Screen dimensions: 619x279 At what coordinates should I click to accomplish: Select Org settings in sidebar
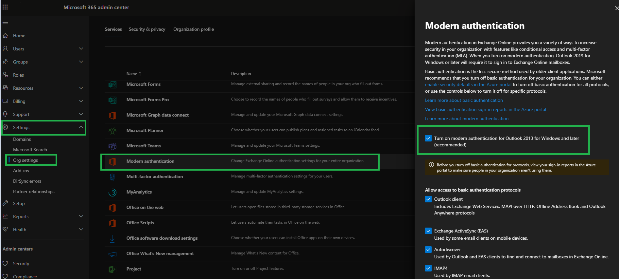coord(26,160)
